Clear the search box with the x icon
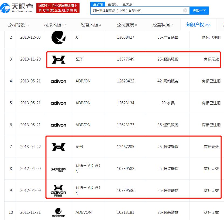The width and height of the screenshot is (224, 220). point(185,10)
